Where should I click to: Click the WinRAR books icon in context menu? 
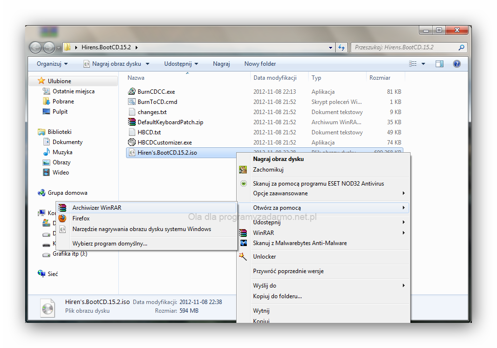click(x=243, y=233)
